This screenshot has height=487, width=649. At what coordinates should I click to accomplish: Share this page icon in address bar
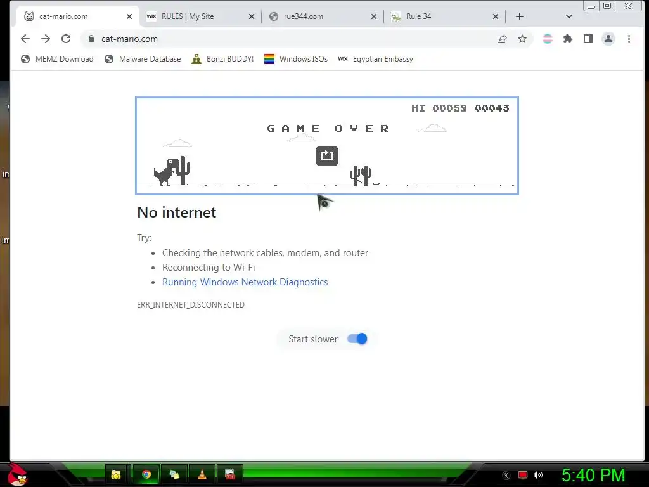coord(502,39)
